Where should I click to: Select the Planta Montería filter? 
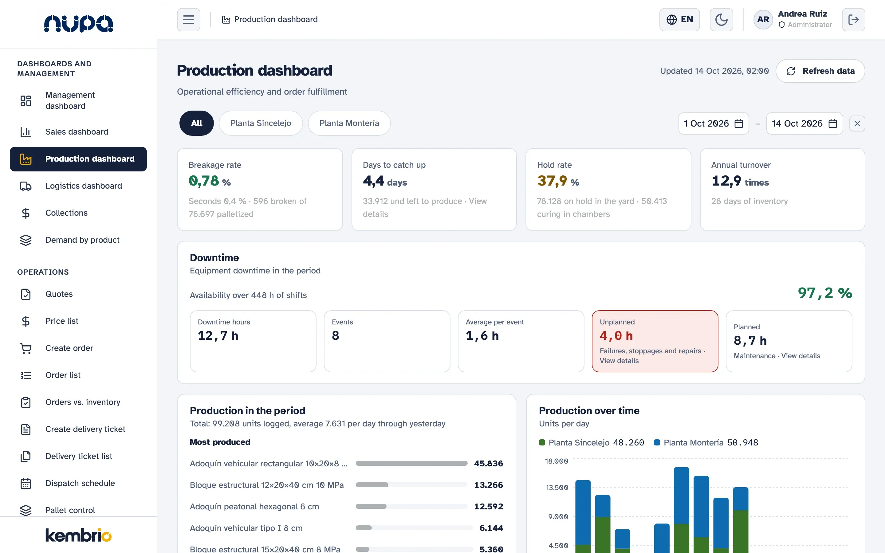[x=349, y=123]
